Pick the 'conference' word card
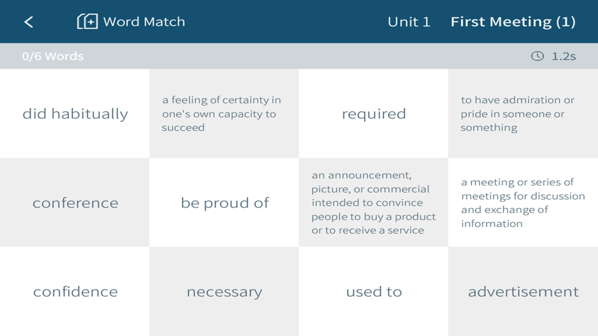Viewport: 598px width, 336px height. (75, 202)
